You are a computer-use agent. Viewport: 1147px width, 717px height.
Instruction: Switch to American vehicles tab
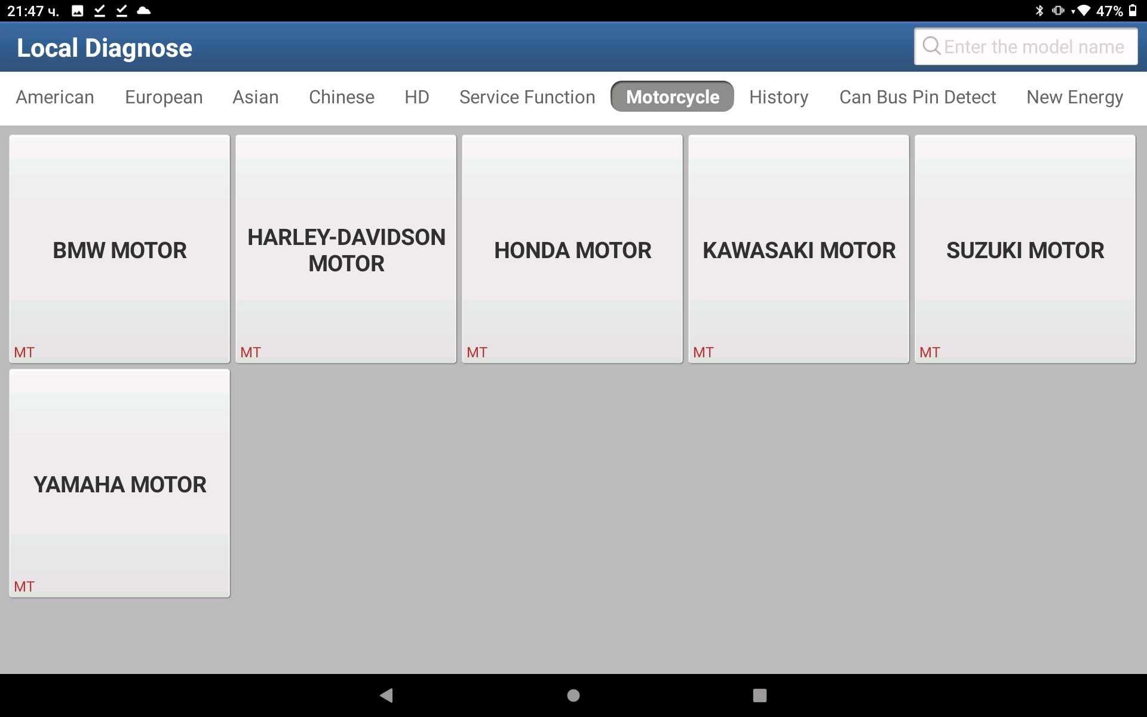click(x=56, y=97)
